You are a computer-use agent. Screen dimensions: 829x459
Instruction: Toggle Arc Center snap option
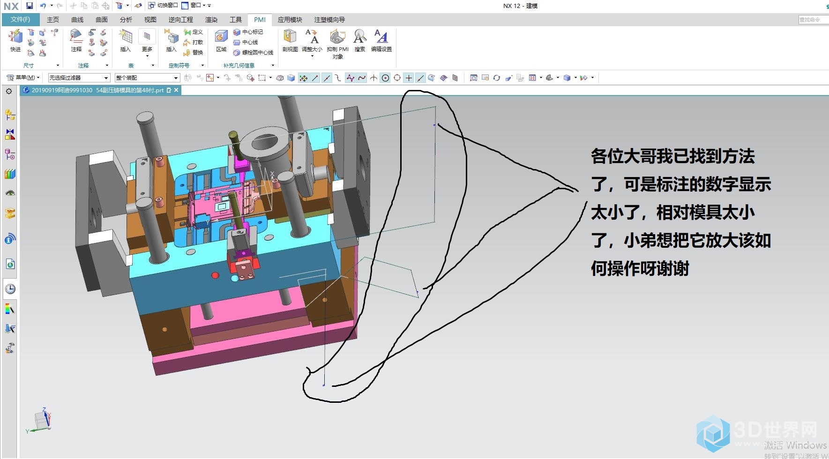coord(385,78)
